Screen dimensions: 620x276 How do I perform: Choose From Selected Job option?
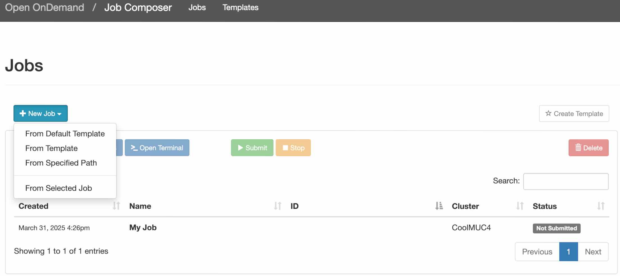tap(58, 188)
